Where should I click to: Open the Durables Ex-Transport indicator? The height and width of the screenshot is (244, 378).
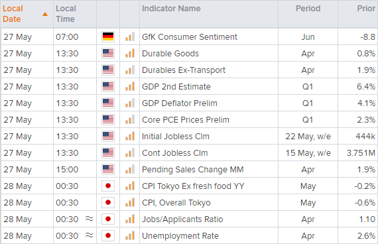(184, 70)
